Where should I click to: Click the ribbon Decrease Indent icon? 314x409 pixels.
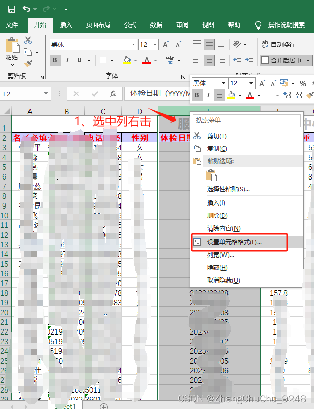237,60
